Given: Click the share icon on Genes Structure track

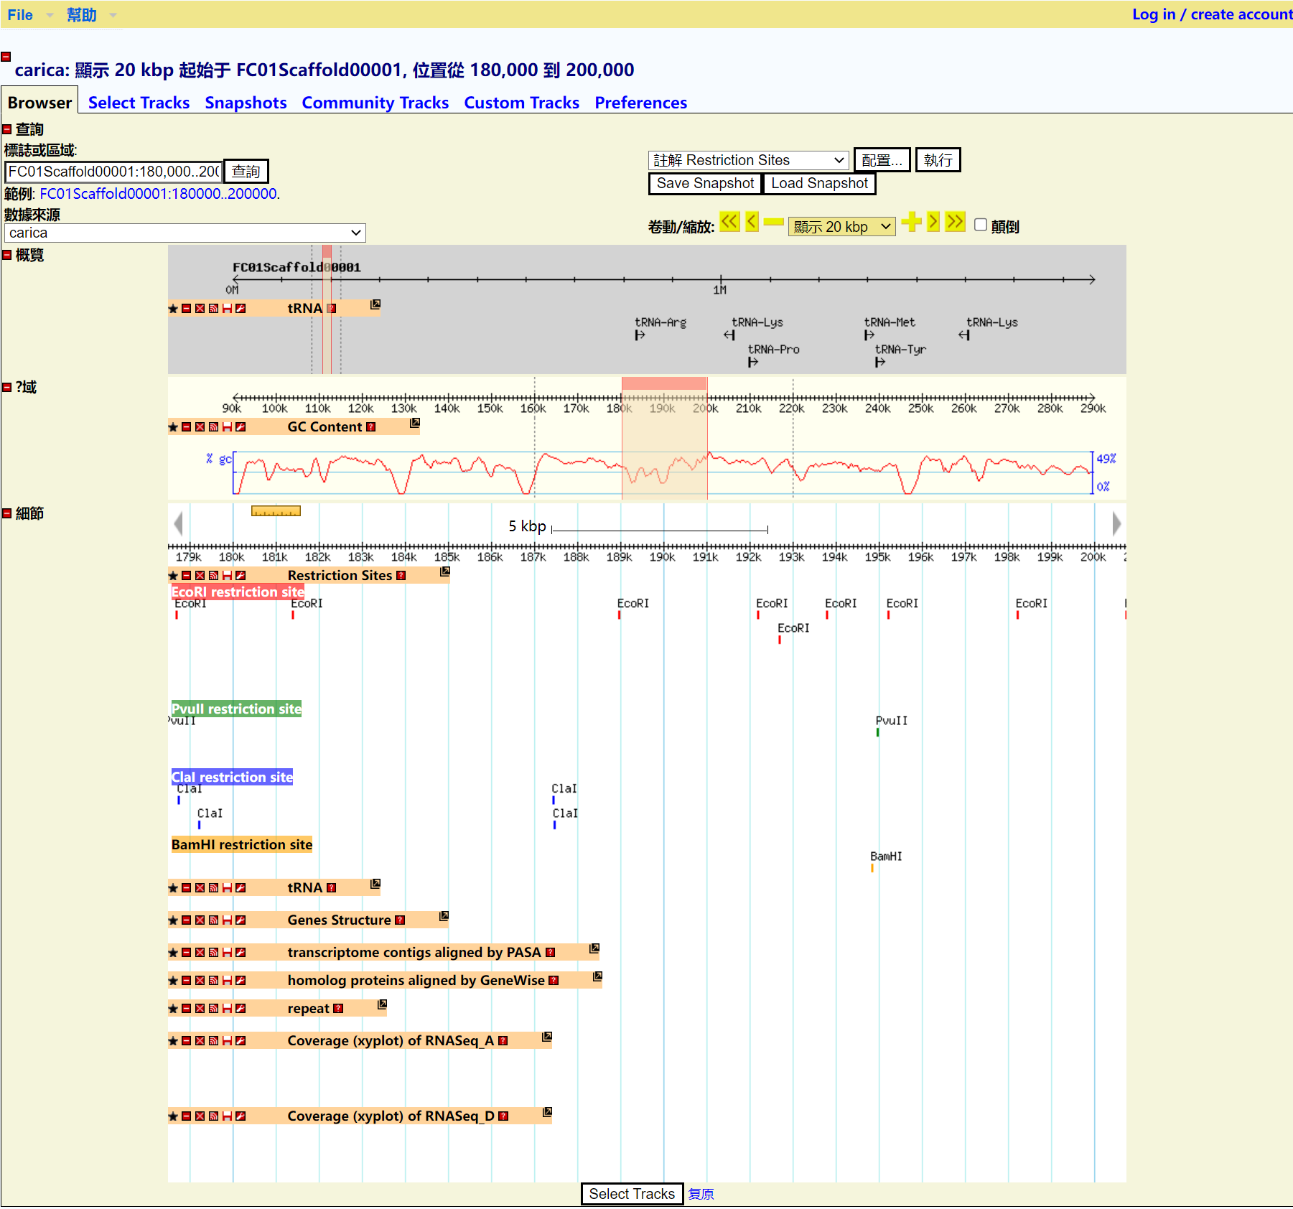Looking at the screenshot, I should tap(213, 920).
